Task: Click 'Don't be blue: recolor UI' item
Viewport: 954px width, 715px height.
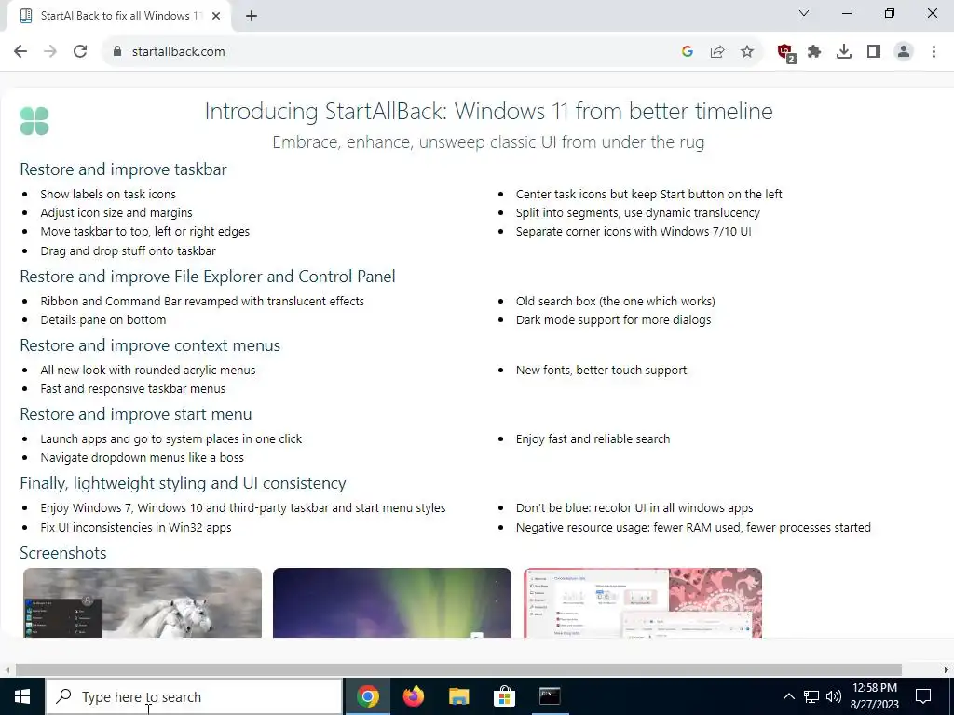Action: [x=634, y=507]
